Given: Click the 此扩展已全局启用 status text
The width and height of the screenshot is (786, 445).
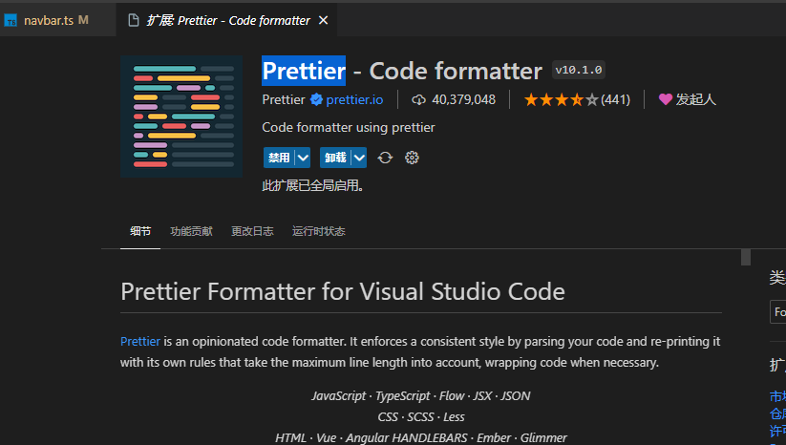Looking at the screenshot, I should (312, 185).
